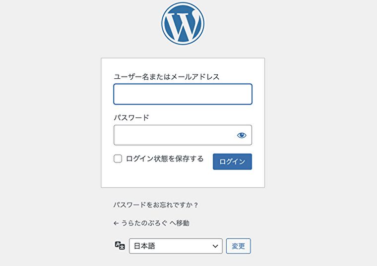Click the language translate icon
Image resolution: width=377 pixels, height=266 pixels.
[120, 246]
